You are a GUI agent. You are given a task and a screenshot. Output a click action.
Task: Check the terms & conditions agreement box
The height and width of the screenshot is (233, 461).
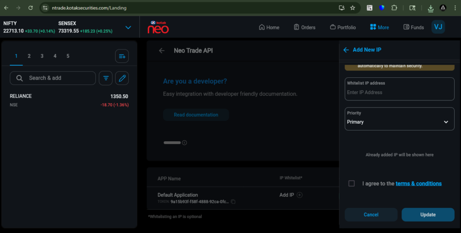352,184
